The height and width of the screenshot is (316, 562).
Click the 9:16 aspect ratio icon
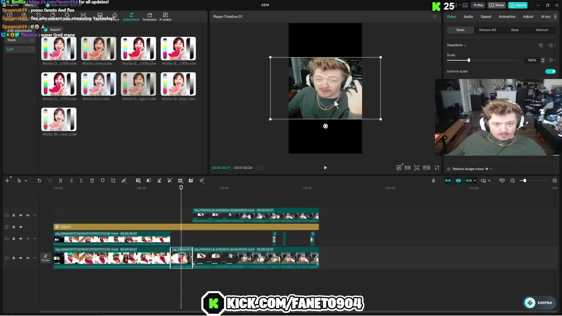pyautogui.click(x=426, y=168)
